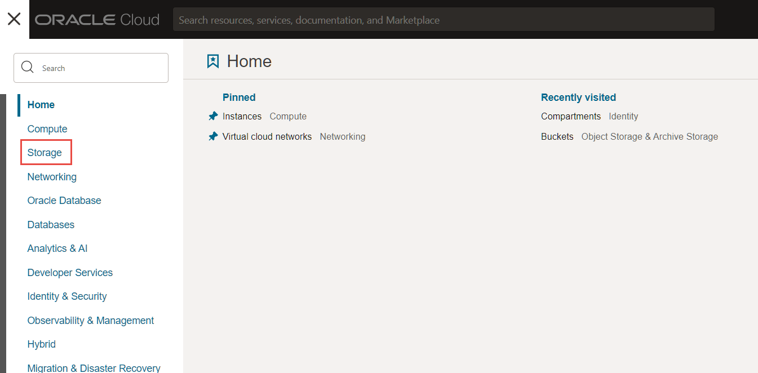Open the Analytics & AI category
Screen dimensions: 758x373
click(57, 248)
